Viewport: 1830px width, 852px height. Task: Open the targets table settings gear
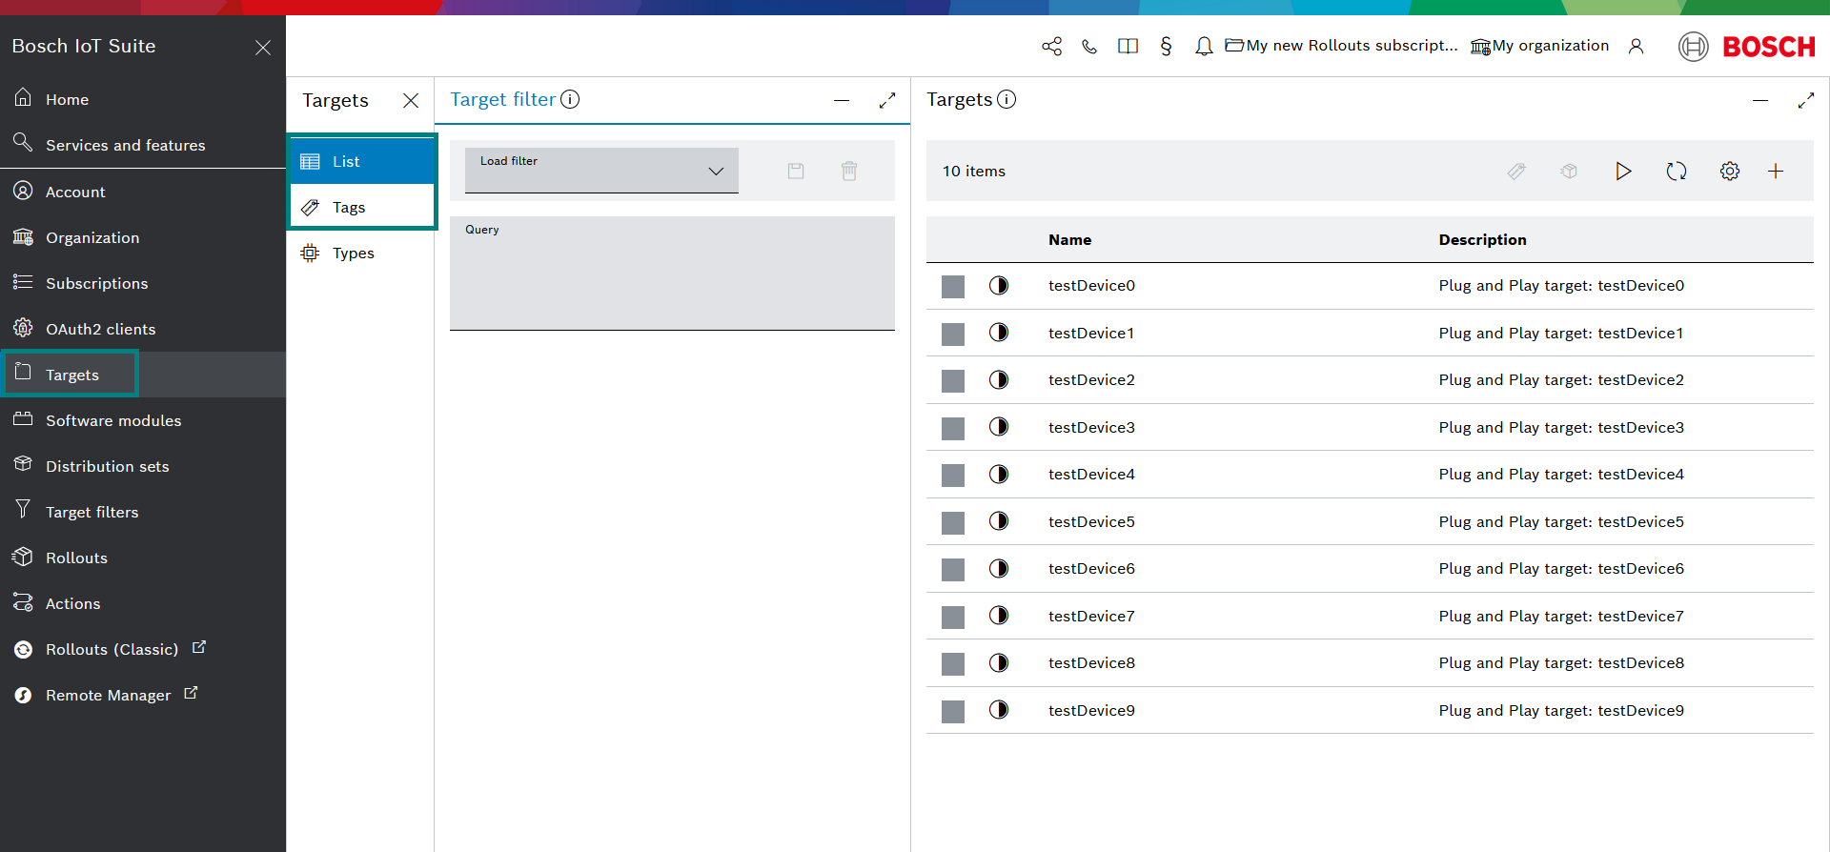1729,172
